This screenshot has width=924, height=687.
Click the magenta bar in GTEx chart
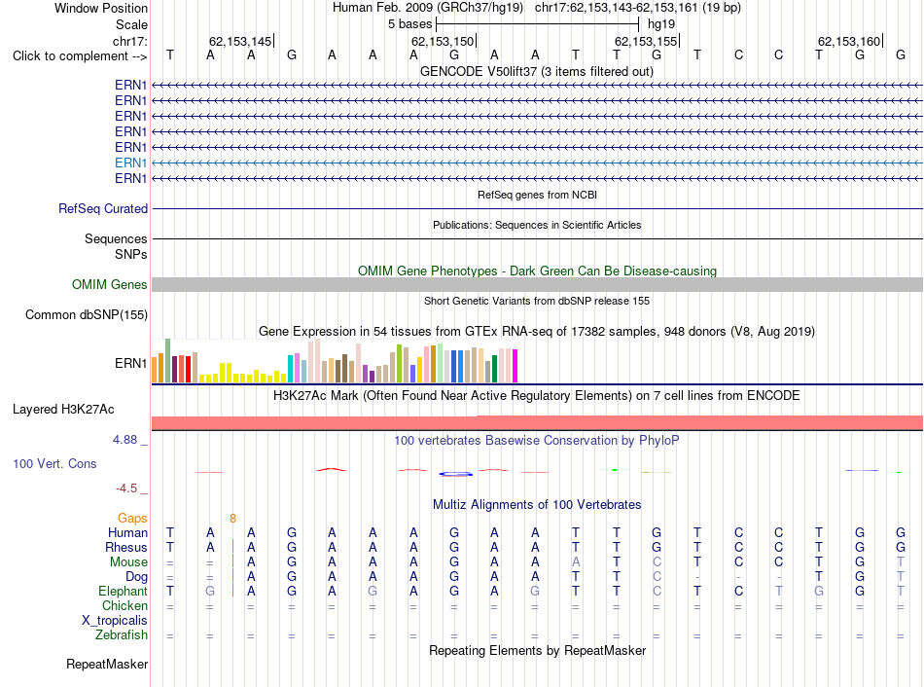coord(515,366)
